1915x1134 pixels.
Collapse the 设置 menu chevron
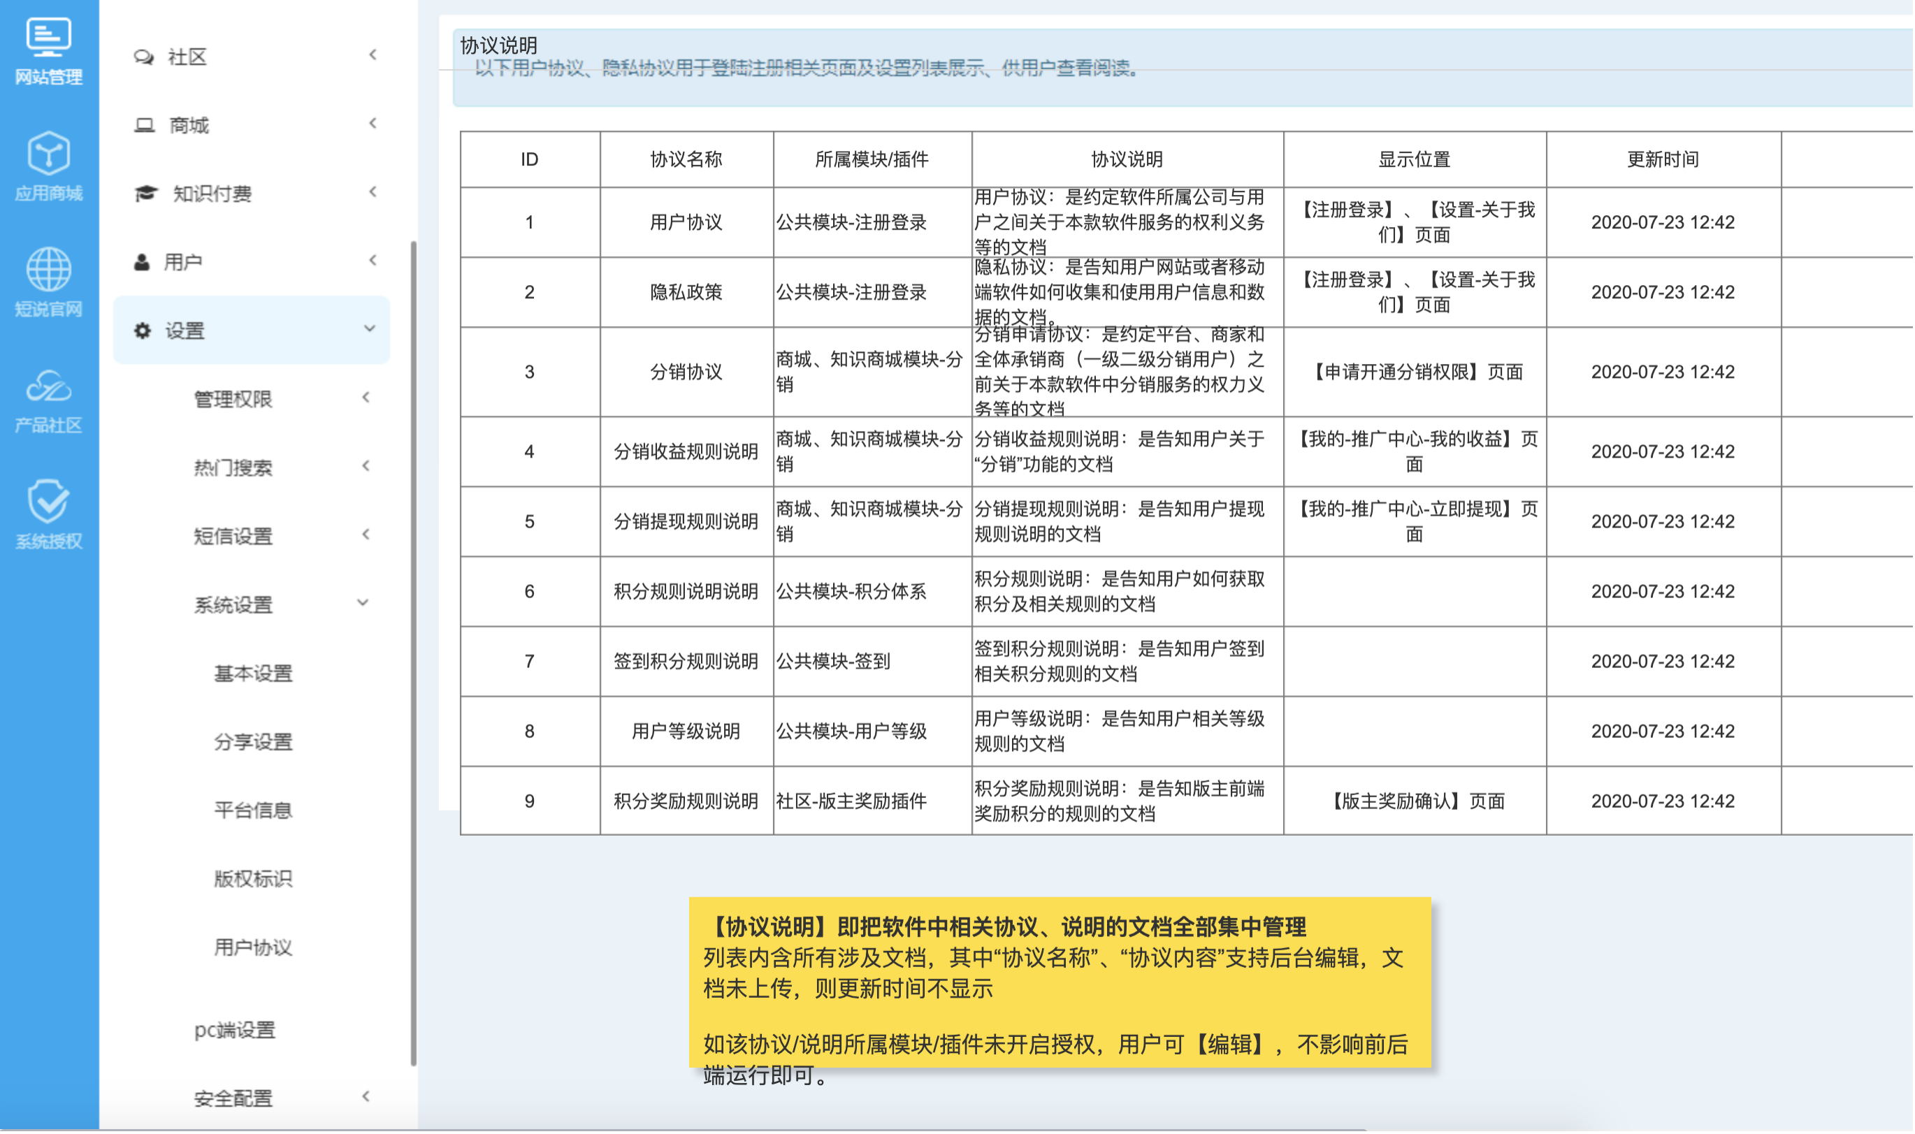point(370,328)
